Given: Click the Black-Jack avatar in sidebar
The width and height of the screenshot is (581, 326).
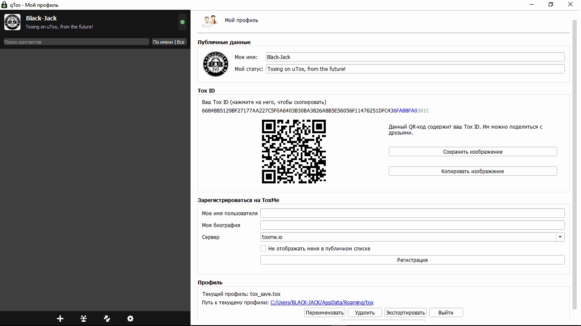Looking at the screenshot, I should [x=12, y=22].
